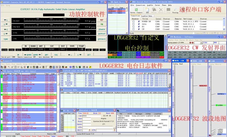Screen dimensions: 227x137
Task: Enable the POWER ON connection checkbox
Action: tap(133, 21)
